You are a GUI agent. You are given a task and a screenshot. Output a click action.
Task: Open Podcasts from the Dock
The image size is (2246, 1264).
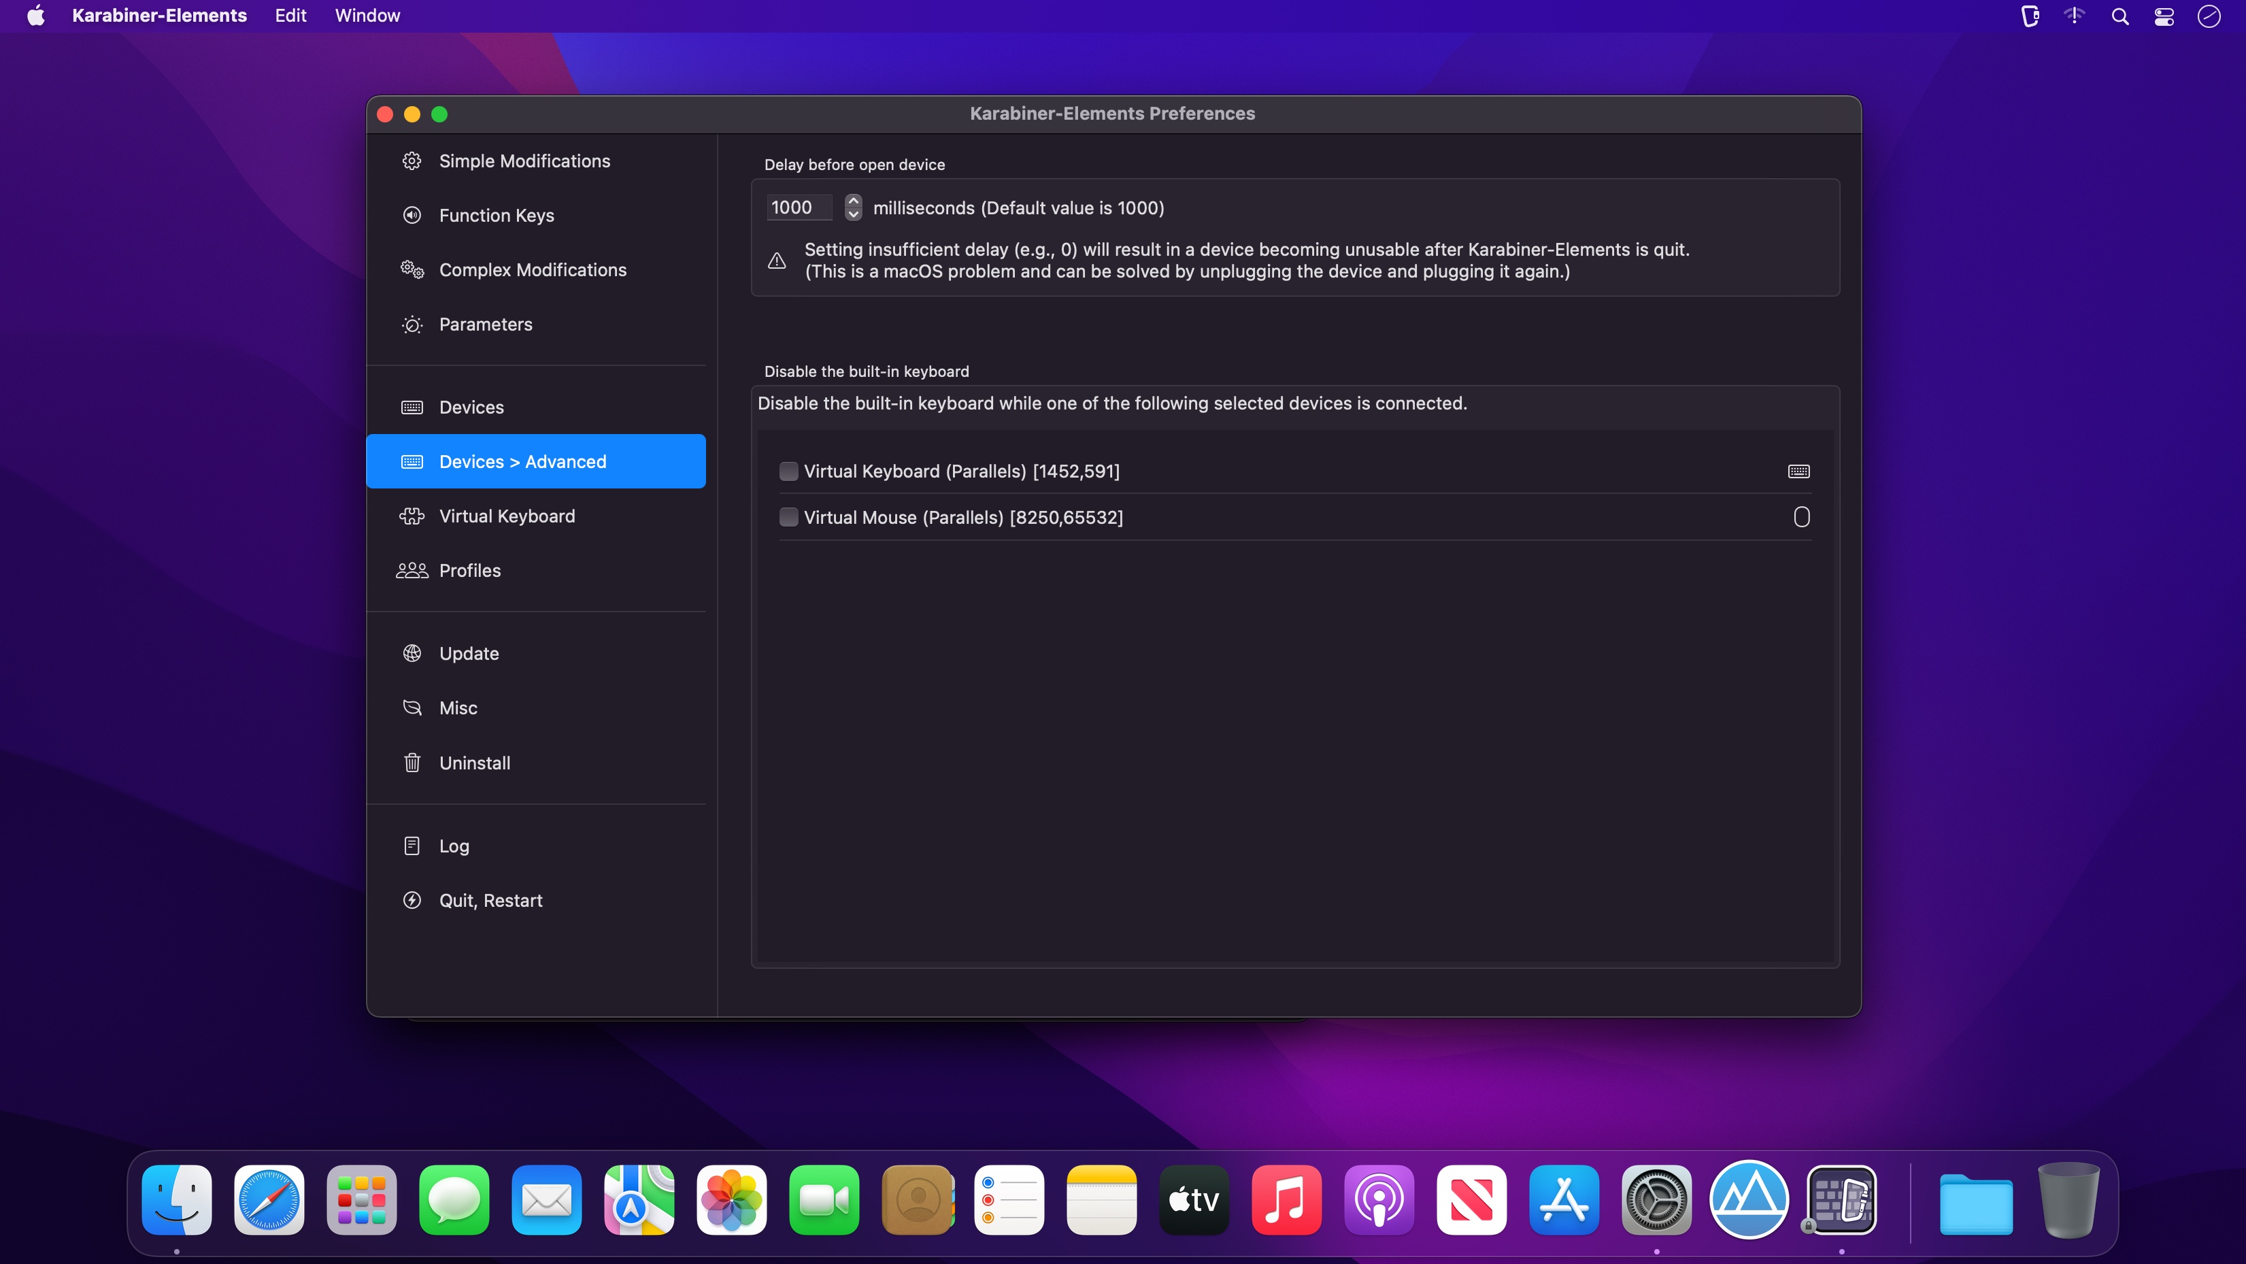click(x=1379, y=1199)
